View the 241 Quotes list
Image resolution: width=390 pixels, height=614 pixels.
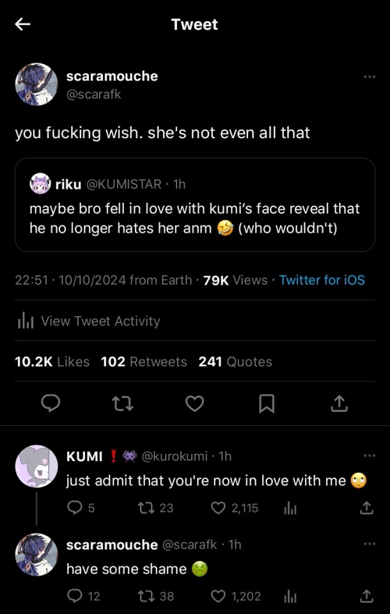pyautogui.click(x=235, y=361)
